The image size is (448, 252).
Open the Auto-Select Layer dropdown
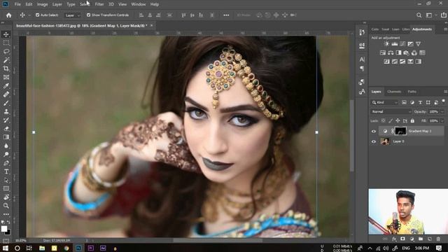coord(72,15)
